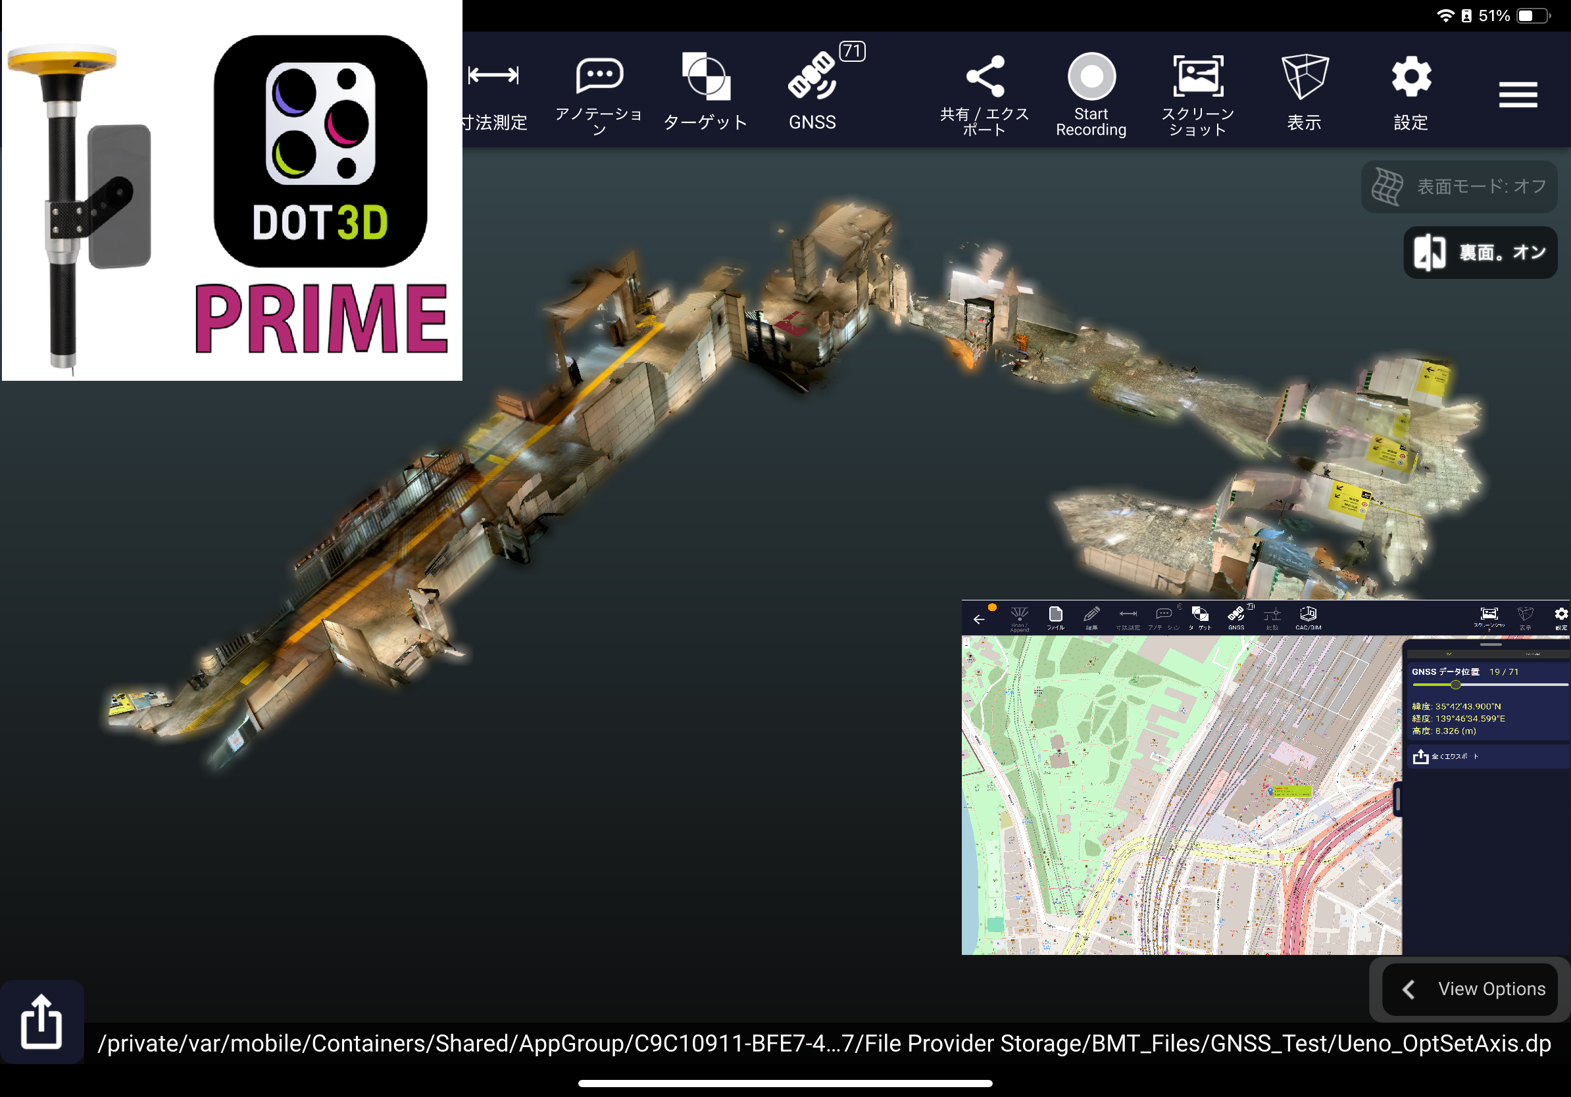This screenshot has height=1097, width=1571.
Task: Select ファイル in the inset toolbar
Action: coord(1055,617)
